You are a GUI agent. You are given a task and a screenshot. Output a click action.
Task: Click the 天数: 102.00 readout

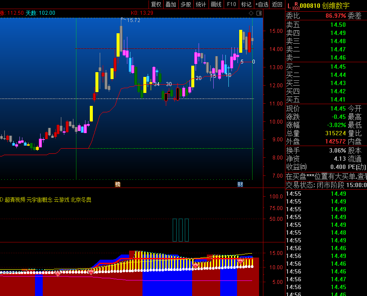coord(40,13)
